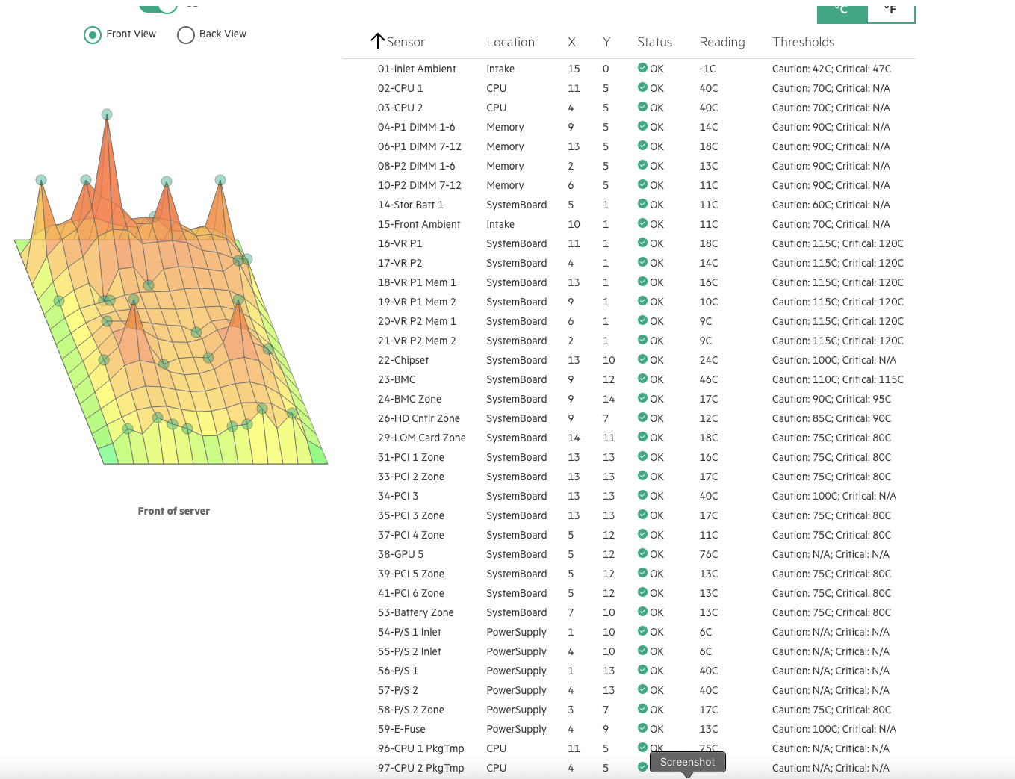The width and height of the screenshot is (1015, 779).
Task: Click OK status icon for 22-Chipset
Action: point(642,359)
